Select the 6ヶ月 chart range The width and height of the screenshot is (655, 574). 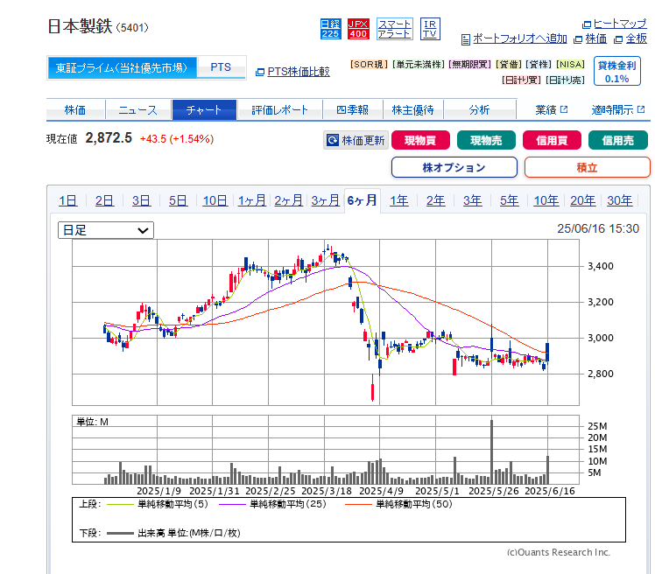click(x=363, y=200)
